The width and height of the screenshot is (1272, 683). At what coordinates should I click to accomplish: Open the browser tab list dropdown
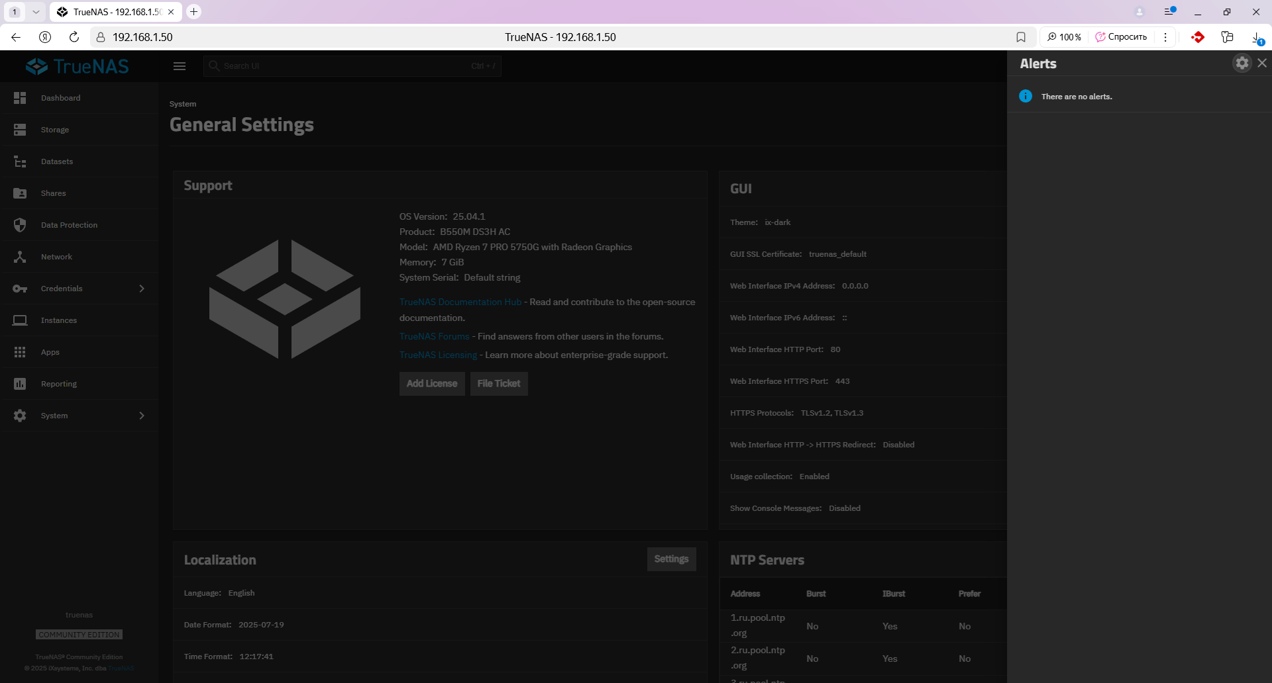coord(36,12)
